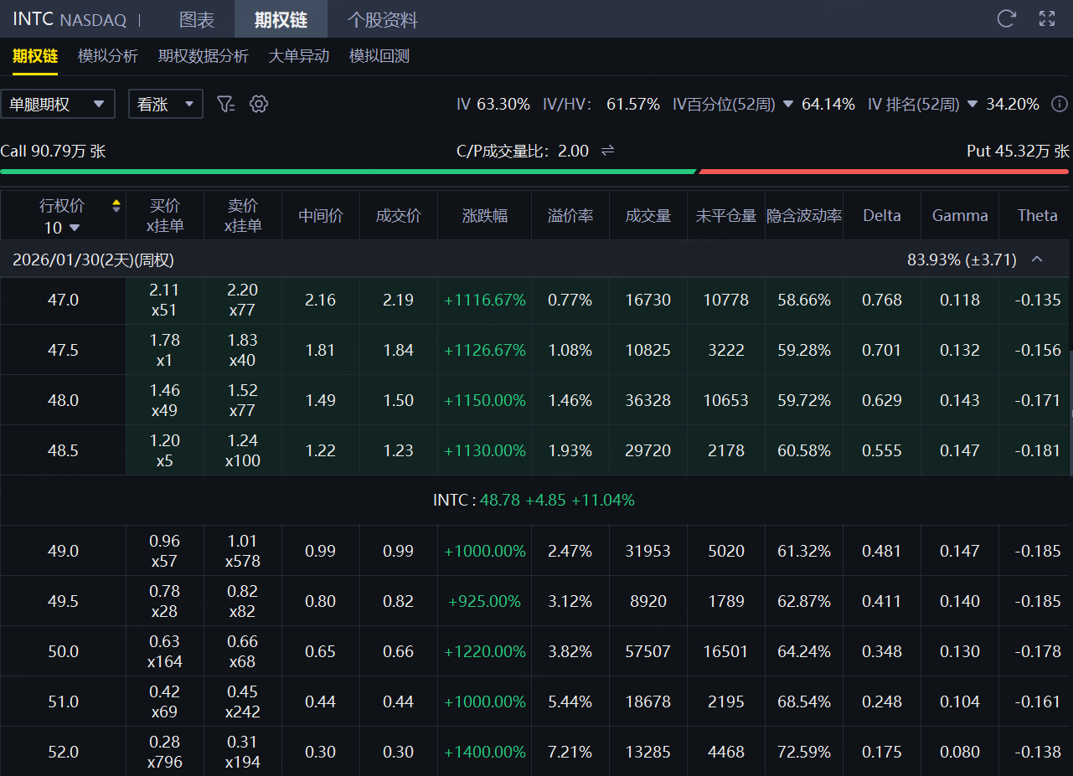Open the 大单异动 sub-tab
The width and height of the screenshot is (1073, 776).
click(298, 56)
